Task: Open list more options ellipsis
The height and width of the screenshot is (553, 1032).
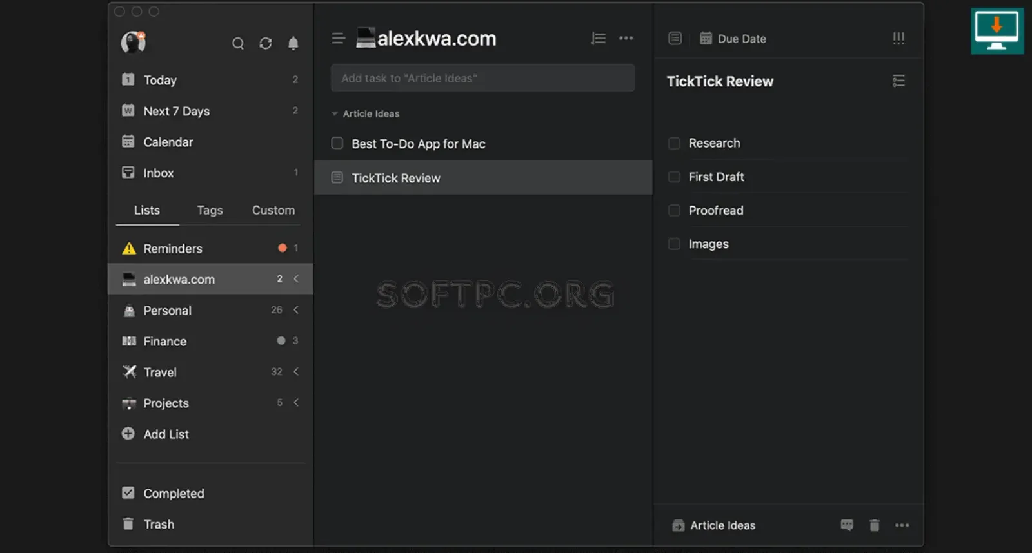Action: coord(626,38)
